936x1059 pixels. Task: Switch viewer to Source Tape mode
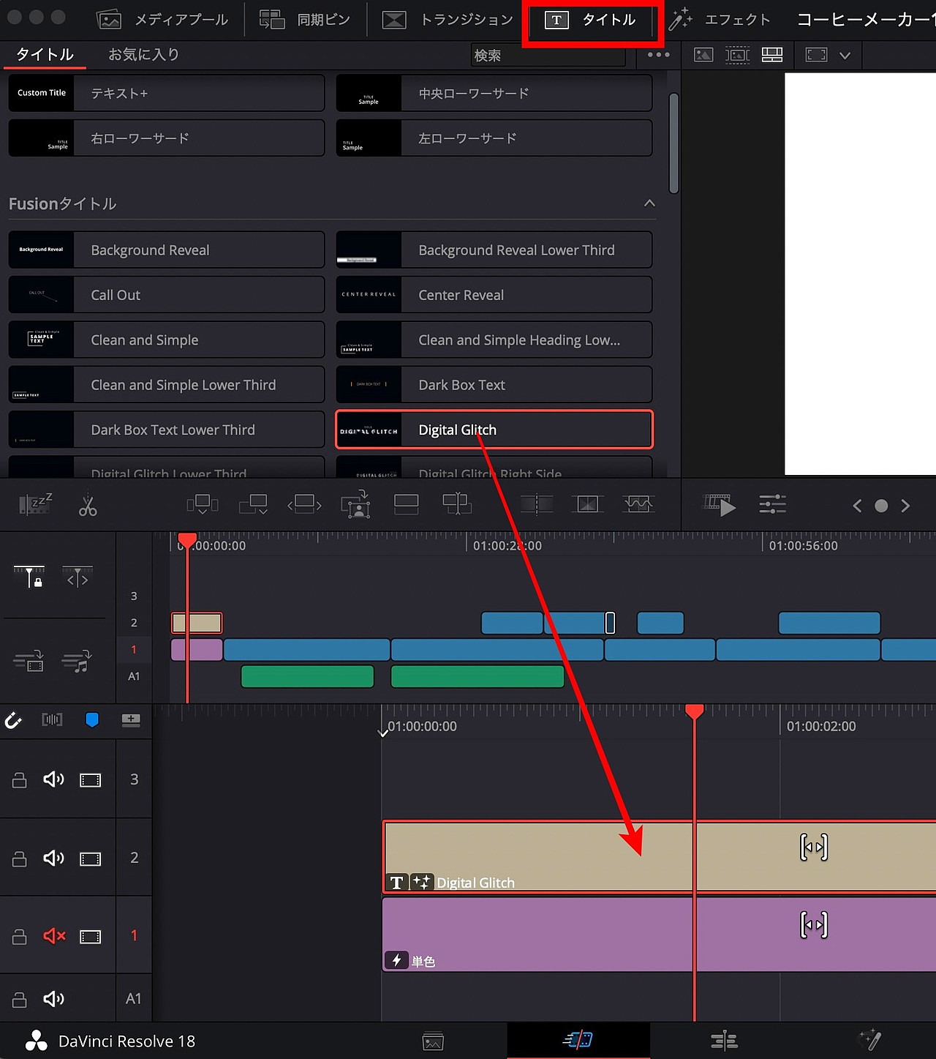point(737,55)
